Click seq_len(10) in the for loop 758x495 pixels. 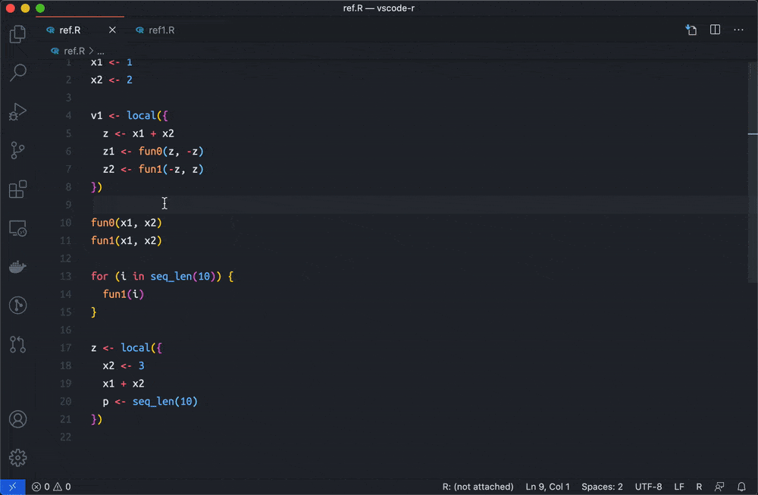[183, 276]
